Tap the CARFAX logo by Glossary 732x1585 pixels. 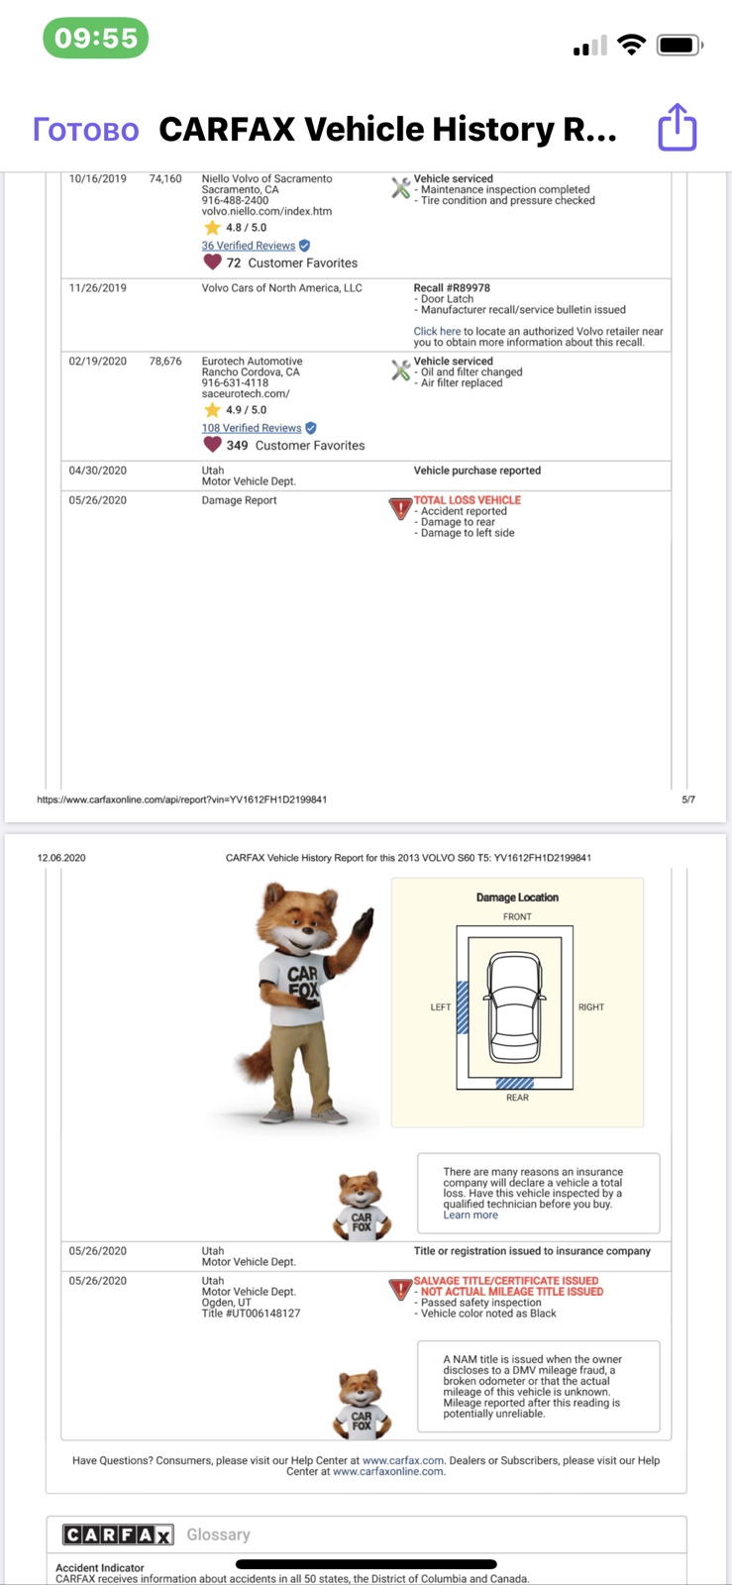pyautogui.click(x=118, y=1534)
